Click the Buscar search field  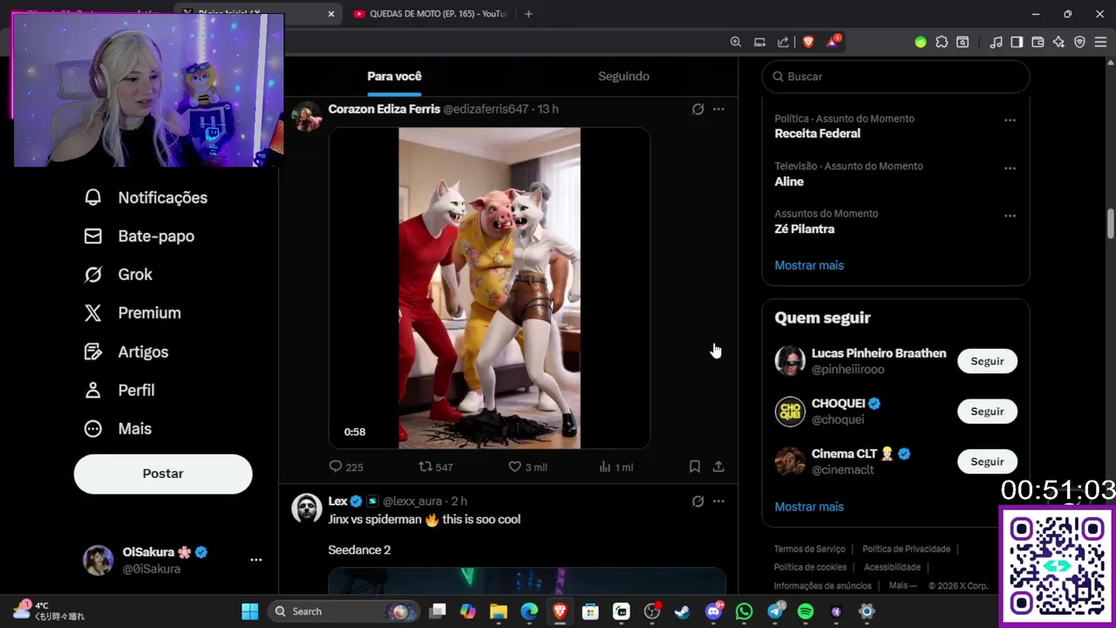point(895,77)
